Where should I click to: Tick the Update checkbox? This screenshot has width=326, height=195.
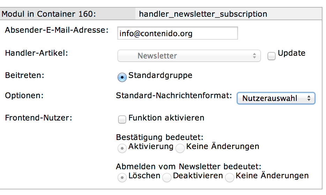click(272, 56)
